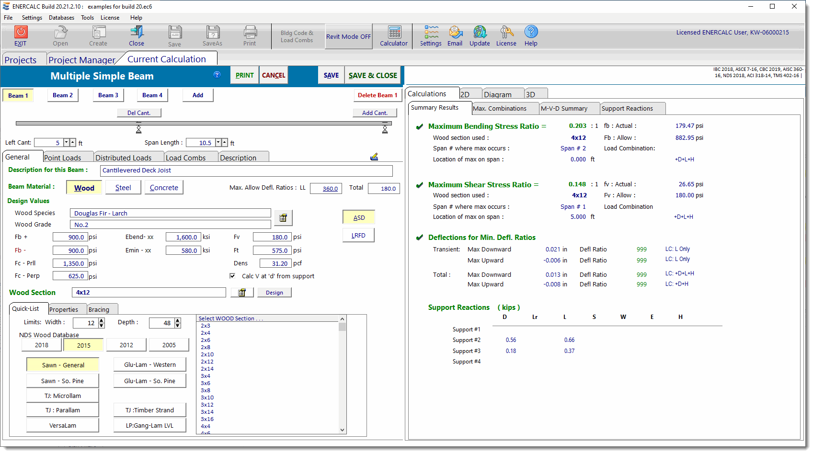This screenshot has height=454, width=813.
Task: Increase the Width limit stepper
Action: 102,320
